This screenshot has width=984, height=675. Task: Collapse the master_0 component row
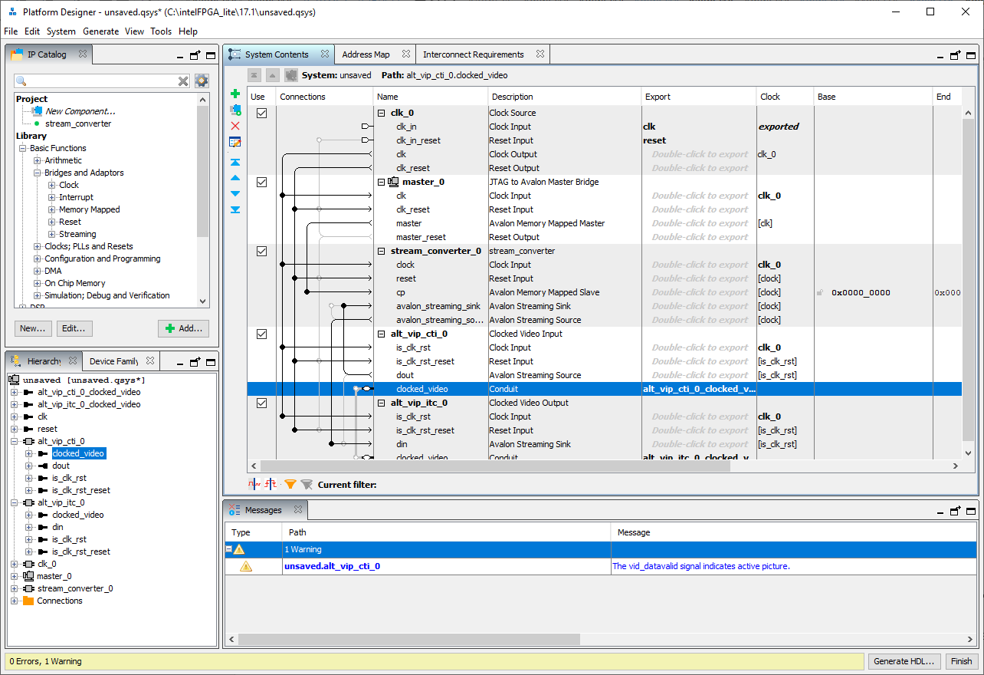pyautogui.click(x=381, y=182)
